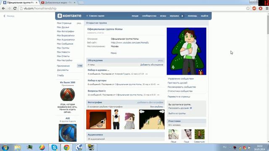Click изменить статус under the group name
The image size is (269, 151).
tap(95, 33)
